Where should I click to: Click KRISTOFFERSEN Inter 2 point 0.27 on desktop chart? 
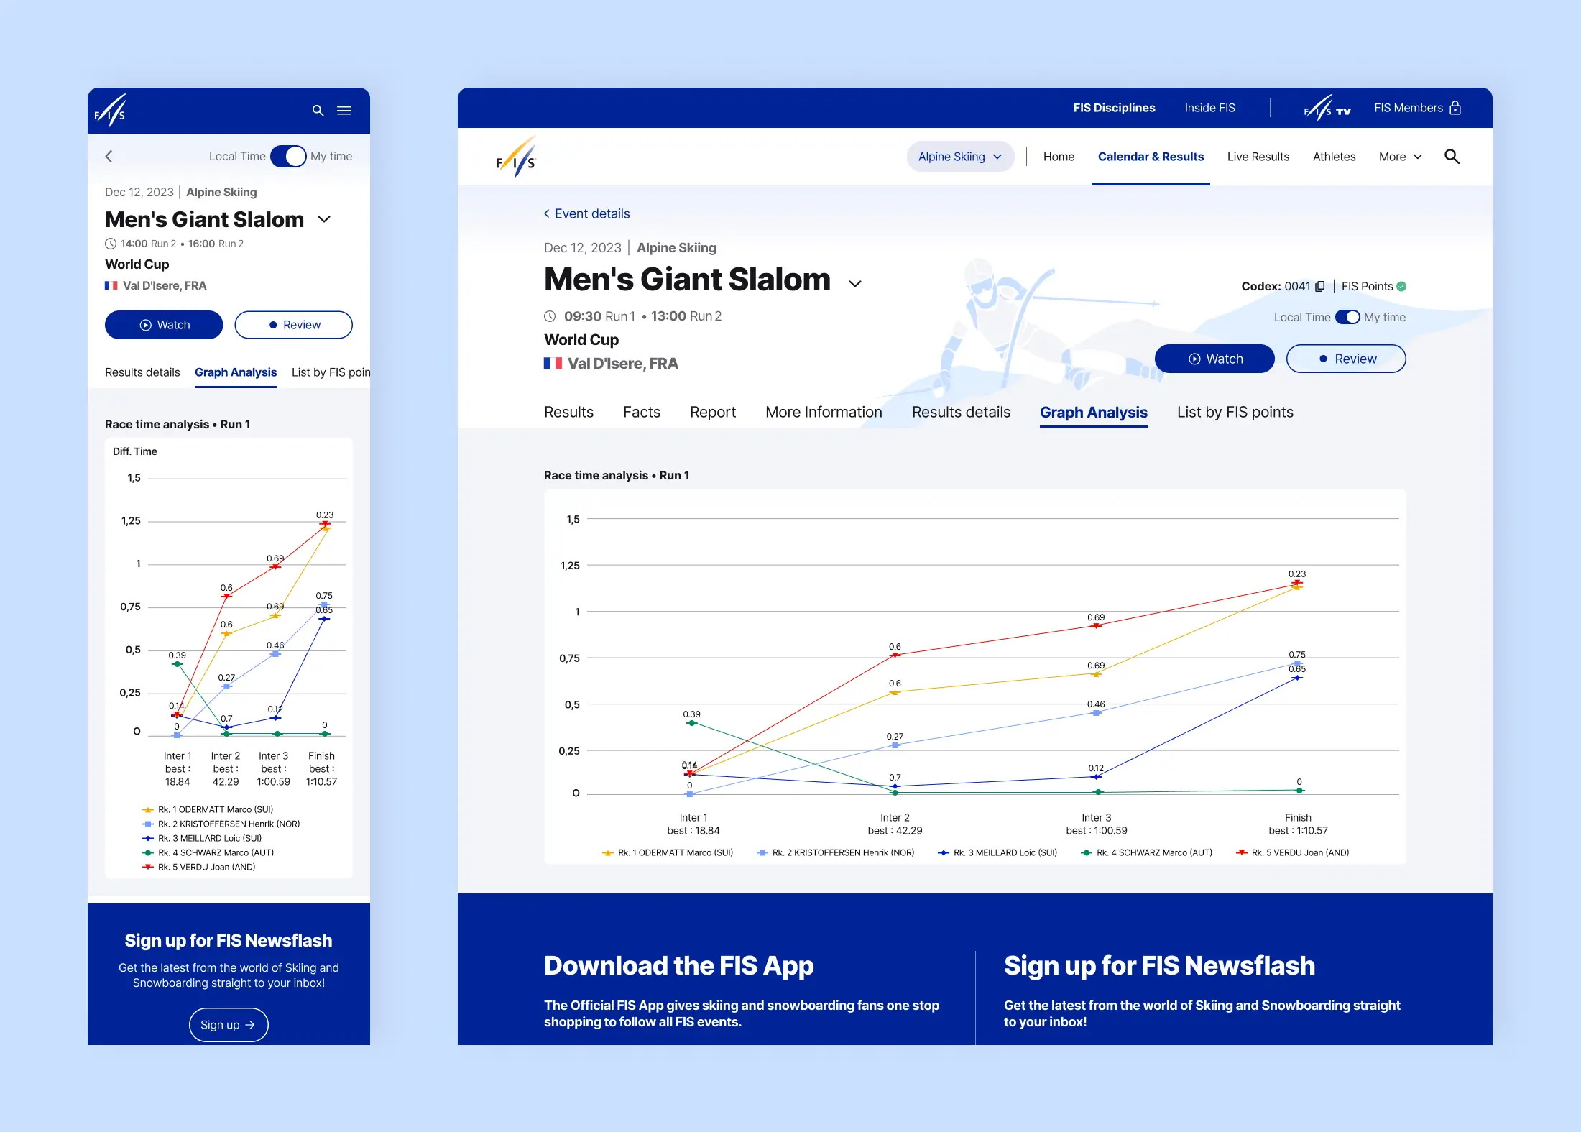click(x=895, y=745)
